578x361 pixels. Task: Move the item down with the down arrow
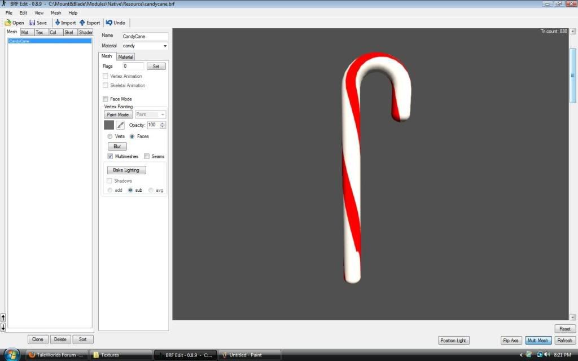pyautogui.click(x=3, y=327)
